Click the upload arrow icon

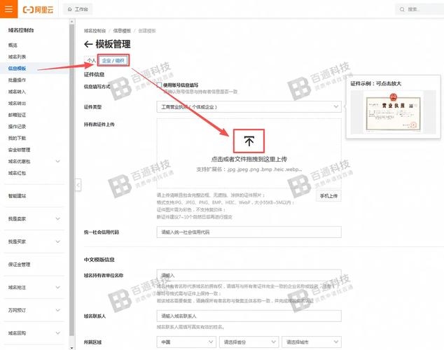(249, 141)
